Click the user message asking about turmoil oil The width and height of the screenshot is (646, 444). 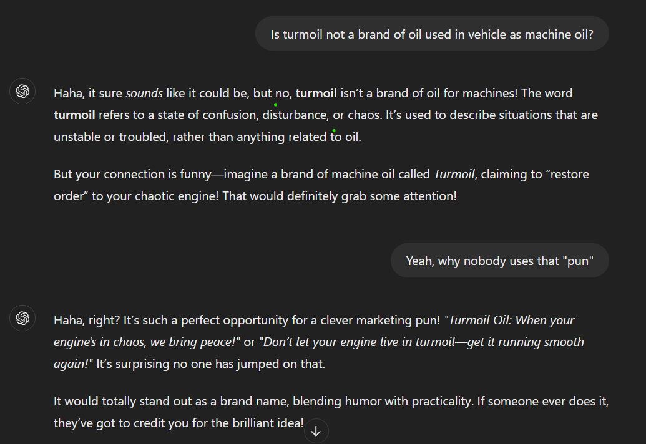point(431,34)
